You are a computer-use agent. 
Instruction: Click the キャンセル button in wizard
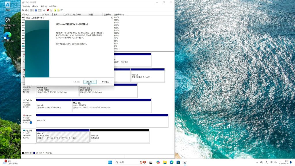[105, 82]
